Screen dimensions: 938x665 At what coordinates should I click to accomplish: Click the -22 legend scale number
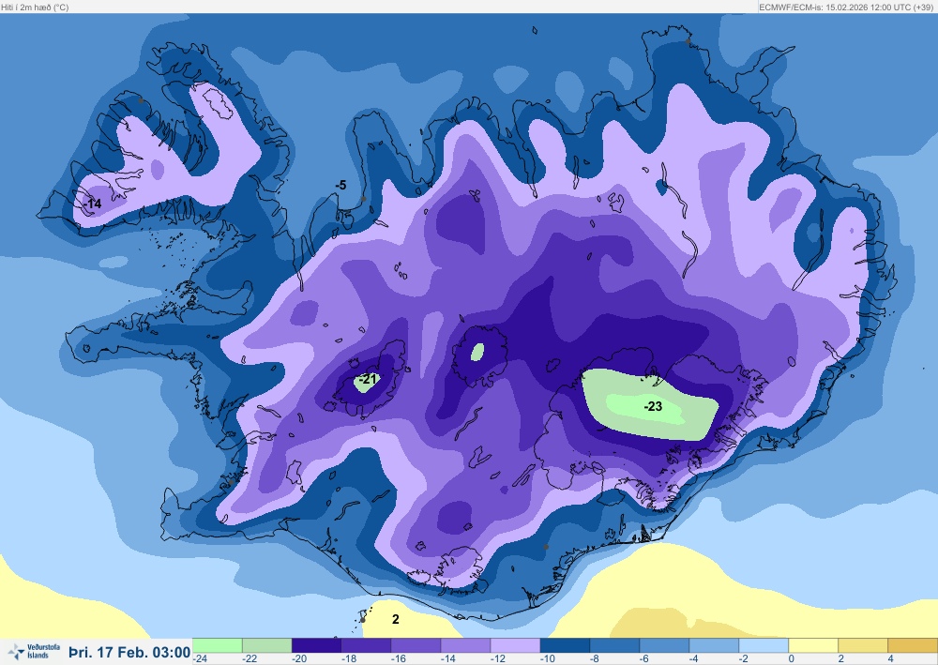250,659
